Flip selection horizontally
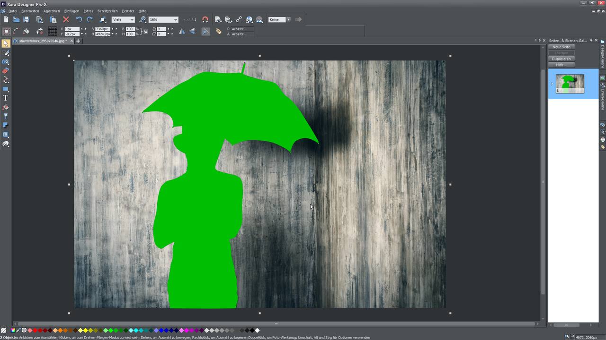The image size is (606, 340). 182,31
